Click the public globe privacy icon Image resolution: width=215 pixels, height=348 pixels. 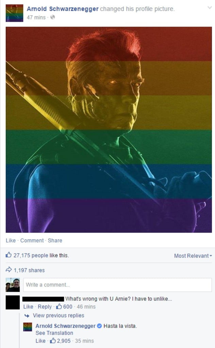point(52,17)
